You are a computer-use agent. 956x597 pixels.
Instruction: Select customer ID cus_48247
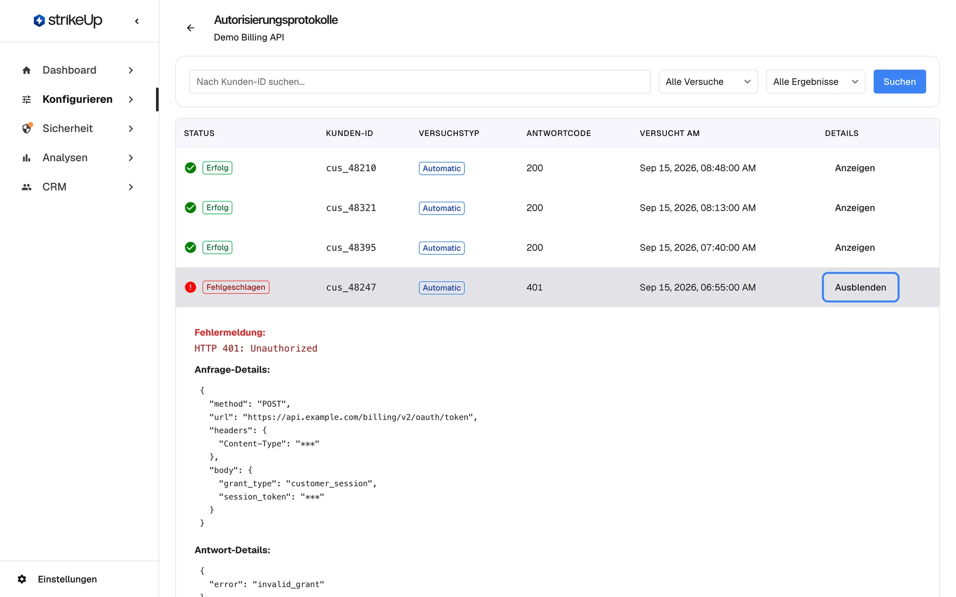[x=351, y=288]
